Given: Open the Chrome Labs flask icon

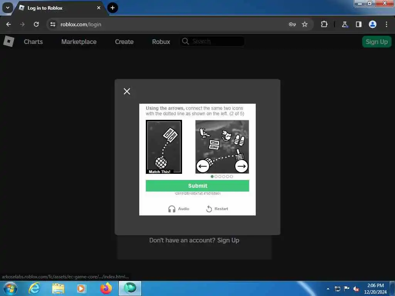Looking at the screenshot, I should pyautogui.click(x=344, y=24).
